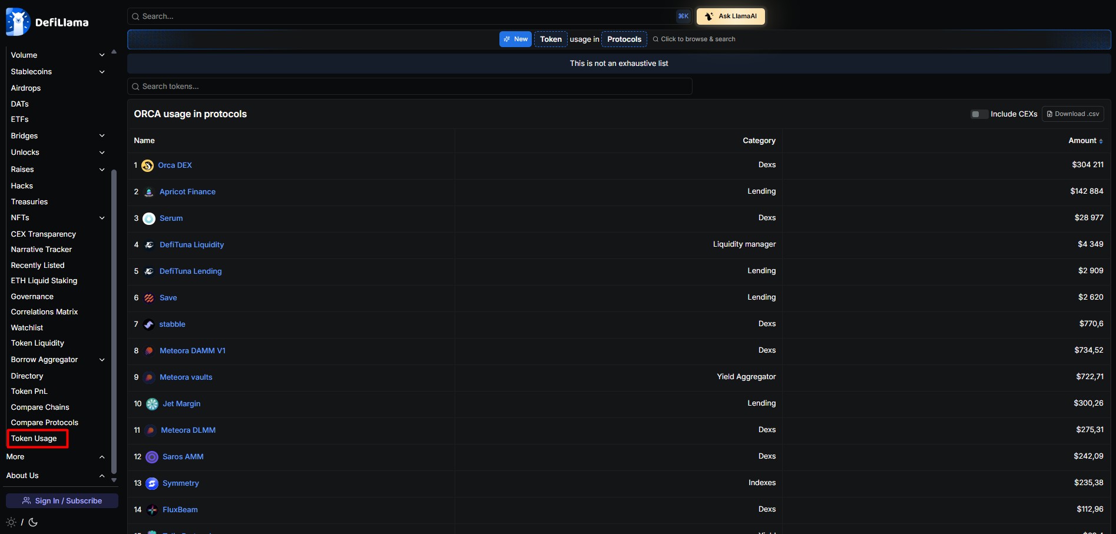Open Ask LlamaAI assistant
The image size is (1116, 534).
(730, 16)
